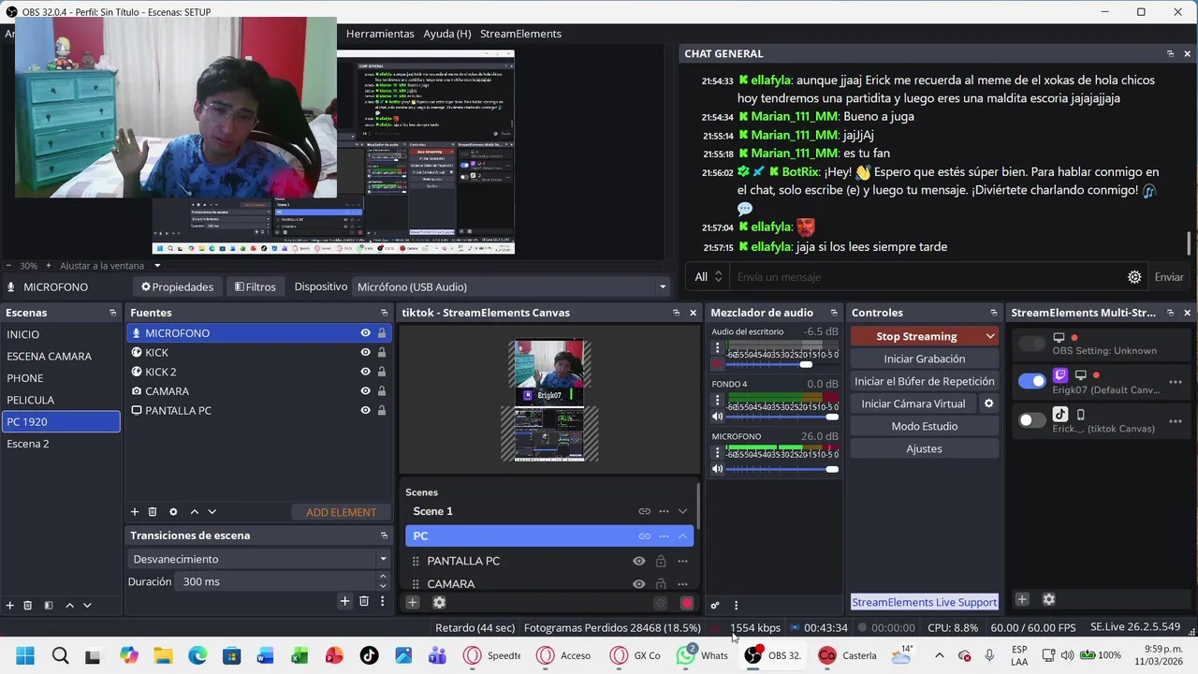Add a new scene in Escenas panel
1198x674 pixels.
(9, 606)
